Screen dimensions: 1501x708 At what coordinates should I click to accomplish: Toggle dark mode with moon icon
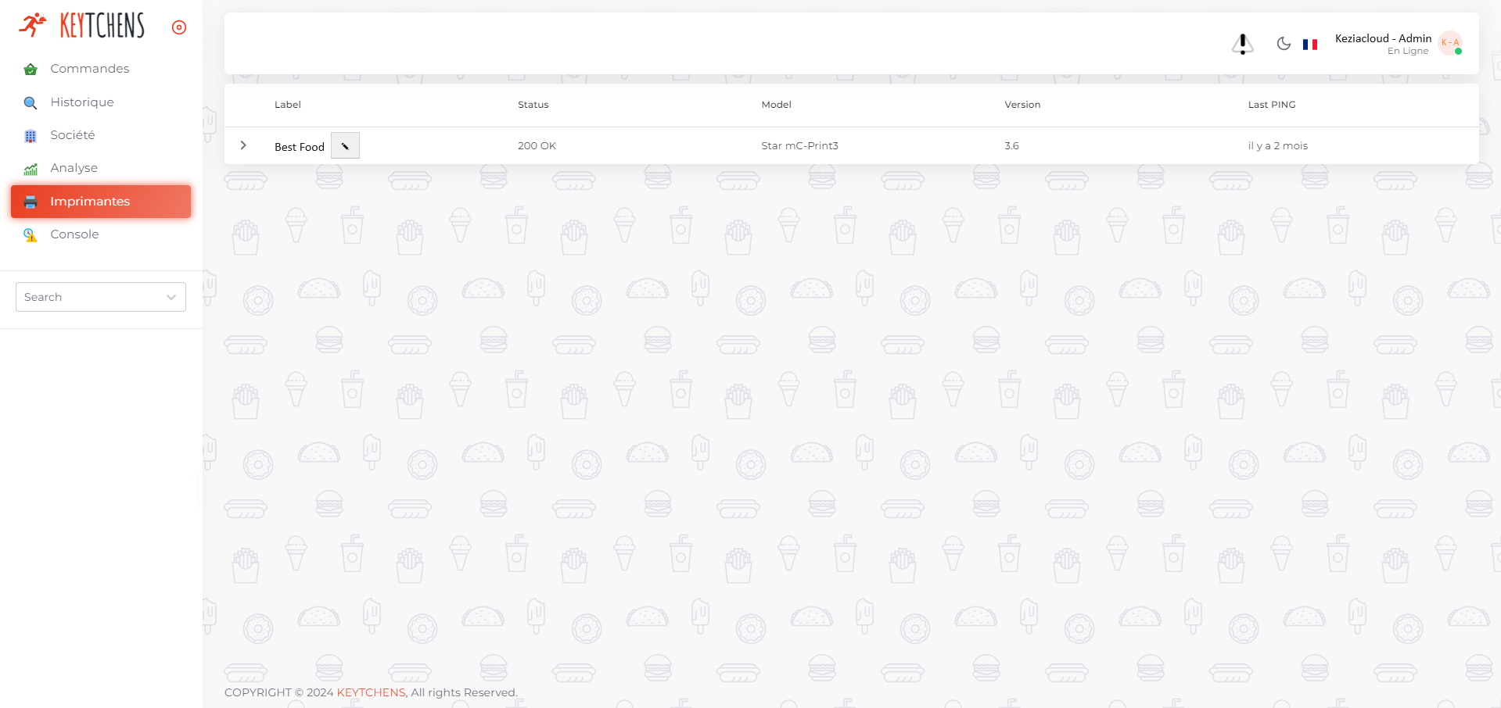(x=1284, y=44)
